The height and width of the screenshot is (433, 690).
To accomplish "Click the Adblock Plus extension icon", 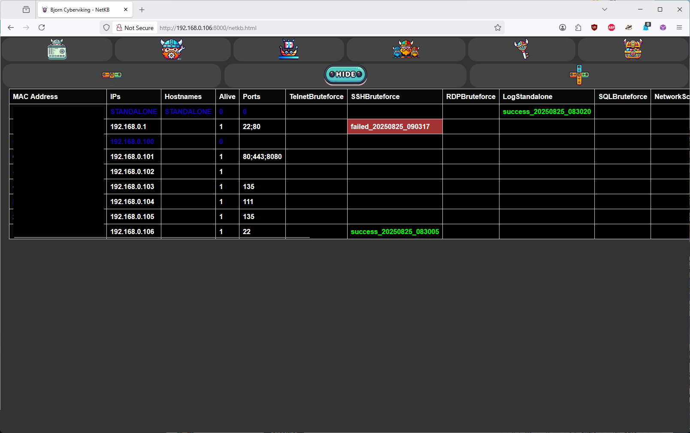I will [x=611, y=27].
